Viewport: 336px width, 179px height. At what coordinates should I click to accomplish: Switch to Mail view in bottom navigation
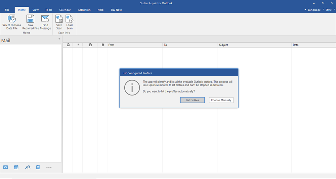tap(6, 167)
